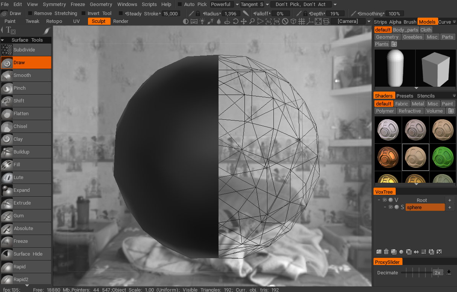Click the trash delete icon in VoxTree

(386, 251)
